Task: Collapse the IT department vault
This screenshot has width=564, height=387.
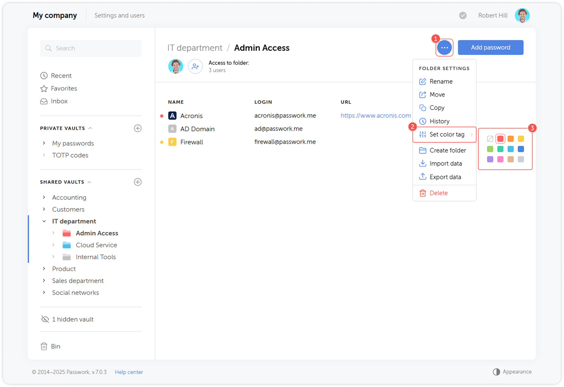Action: click(44, 221)
